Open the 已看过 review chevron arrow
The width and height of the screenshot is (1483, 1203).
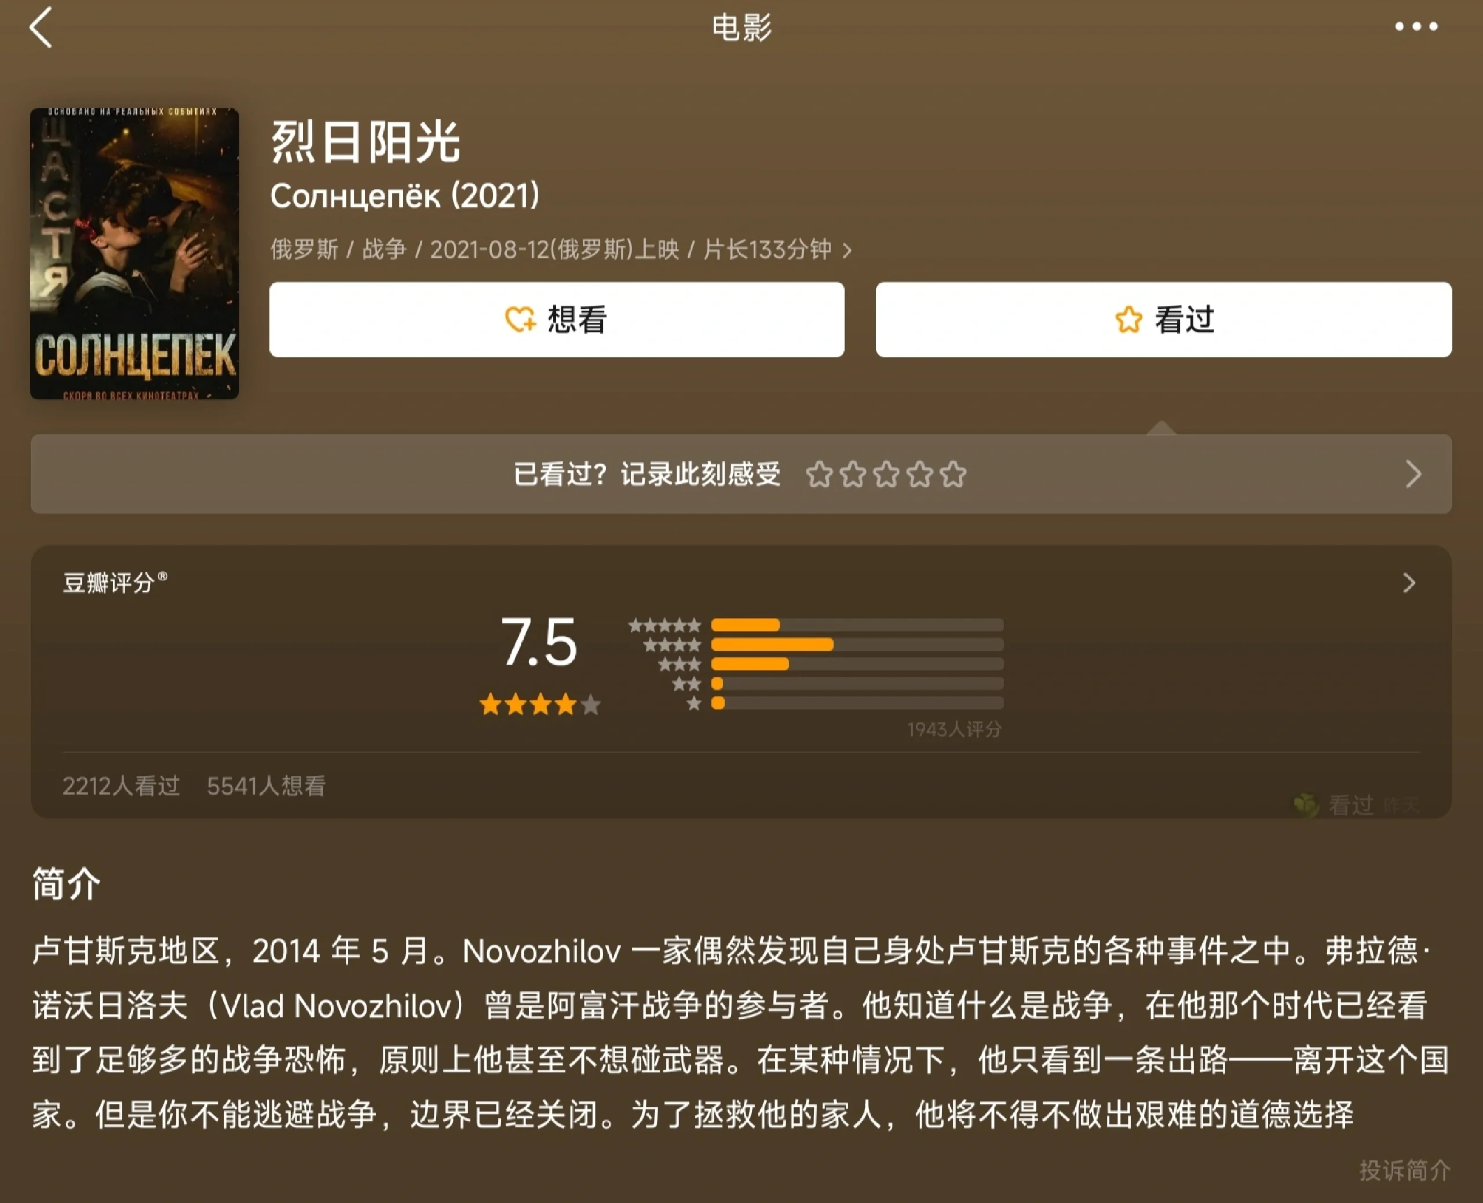[x=1413, y=474]
